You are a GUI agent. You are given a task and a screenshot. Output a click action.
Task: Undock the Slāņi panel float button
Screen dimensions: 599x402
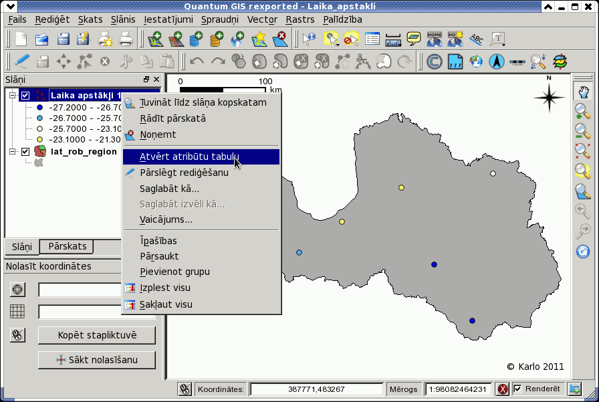146,80
